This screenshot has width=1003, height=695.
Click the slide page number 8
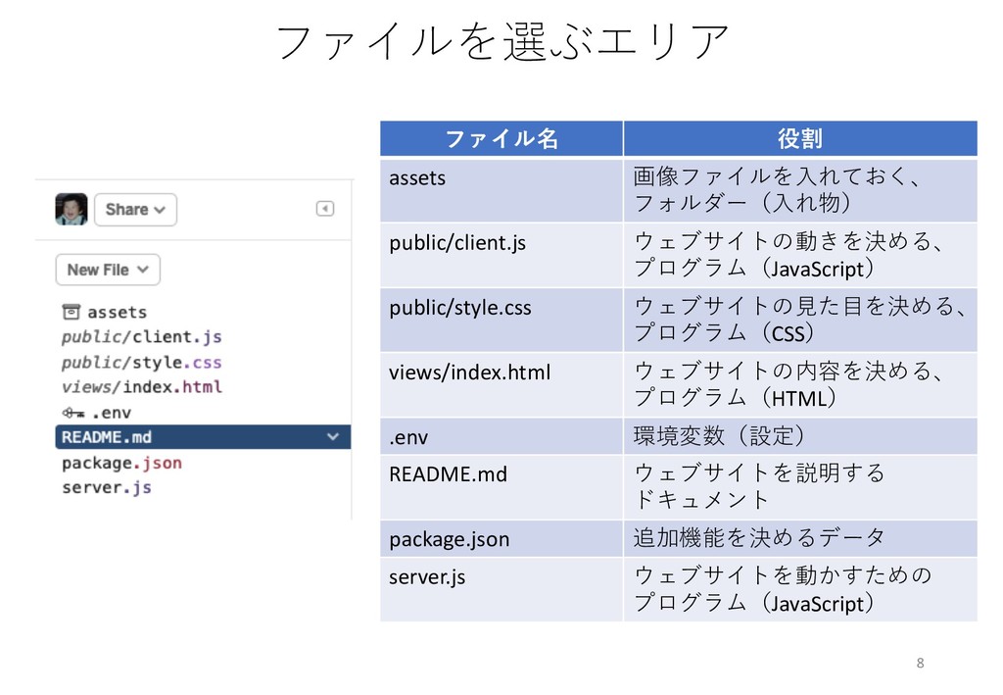(x=920, y=664)
